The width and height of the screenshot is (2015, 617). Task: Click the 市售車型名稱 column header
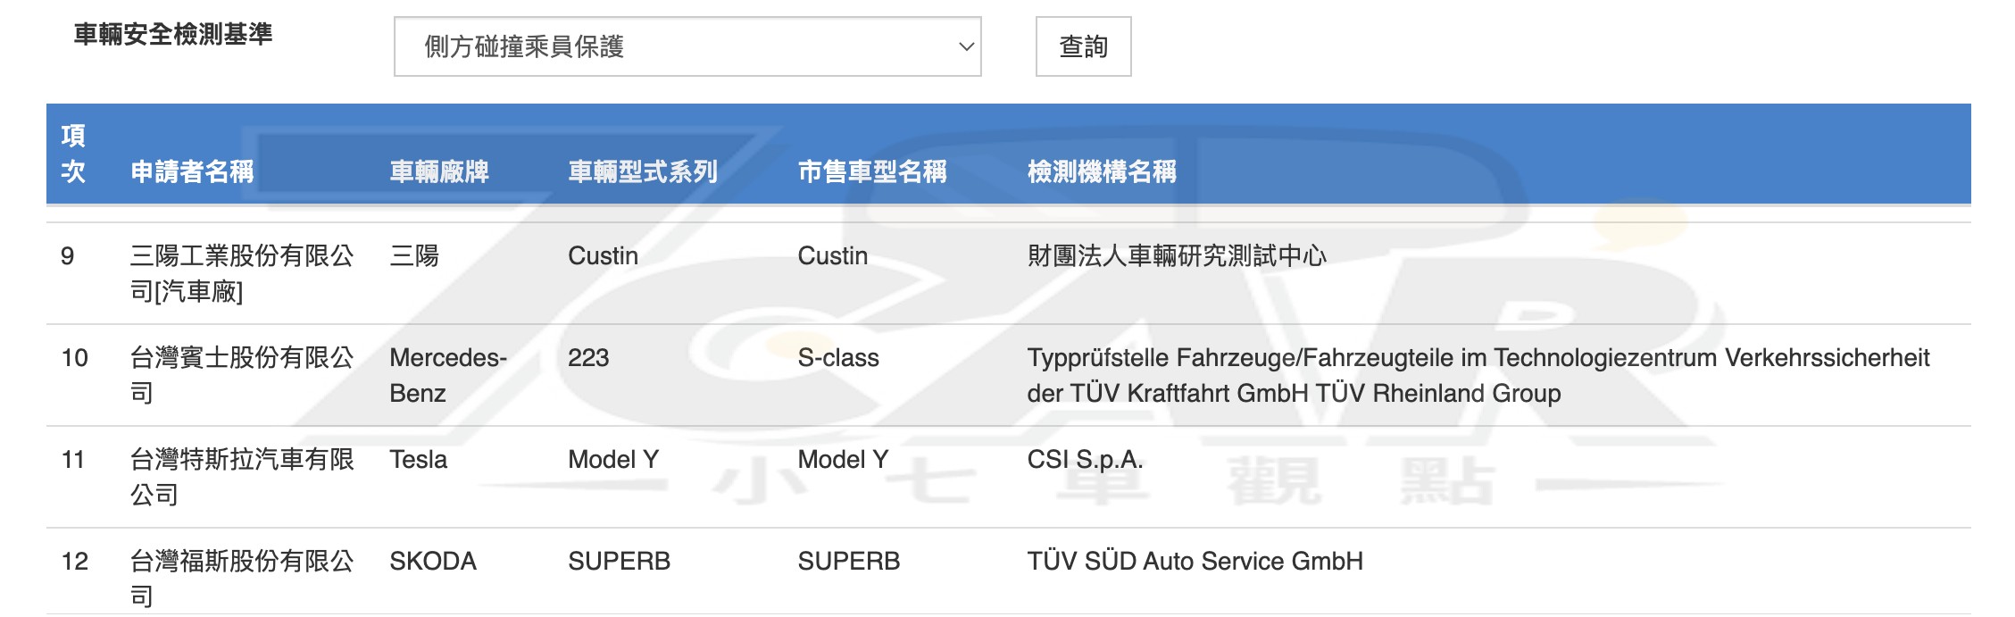[871, 171]
